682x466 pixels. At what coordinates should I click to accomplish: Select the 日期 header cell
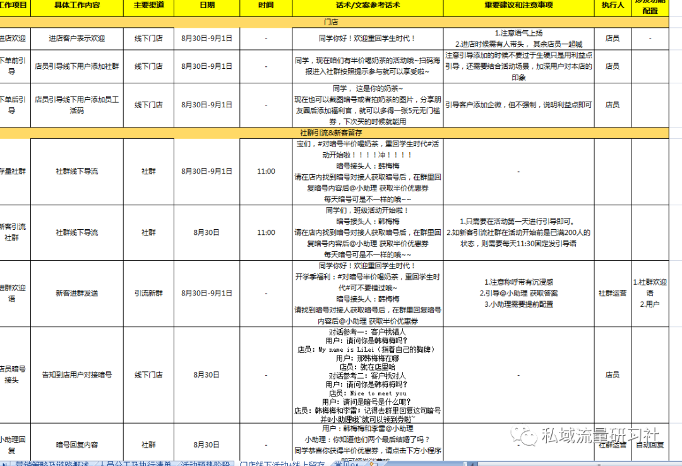click(x=207, y=6)
